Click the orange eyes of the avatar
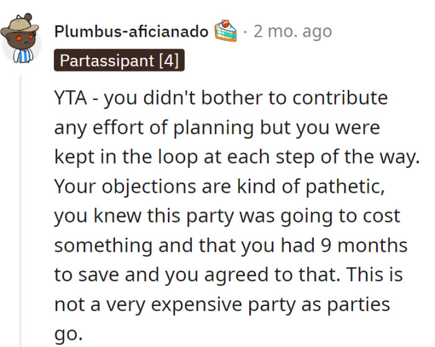The height and width of the screenshot is (347, 435). [x=20, y=38]
